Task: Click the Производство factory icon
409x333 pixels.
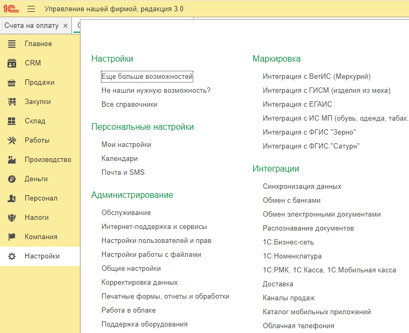Action: (x=12, y=160)
